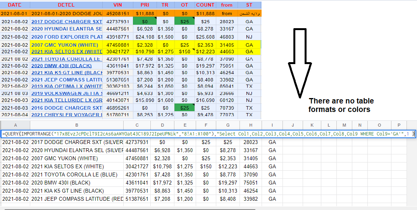417x210 pixels.
Task: Click the $150 cell in bottom sheet
Action: pyautogui.click(x=206, y=166)
